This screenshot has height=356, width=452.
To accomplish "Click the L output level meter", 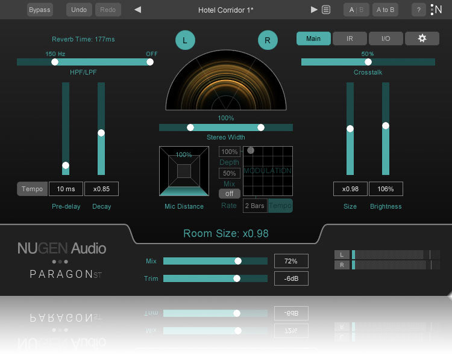I will point(396,255).
